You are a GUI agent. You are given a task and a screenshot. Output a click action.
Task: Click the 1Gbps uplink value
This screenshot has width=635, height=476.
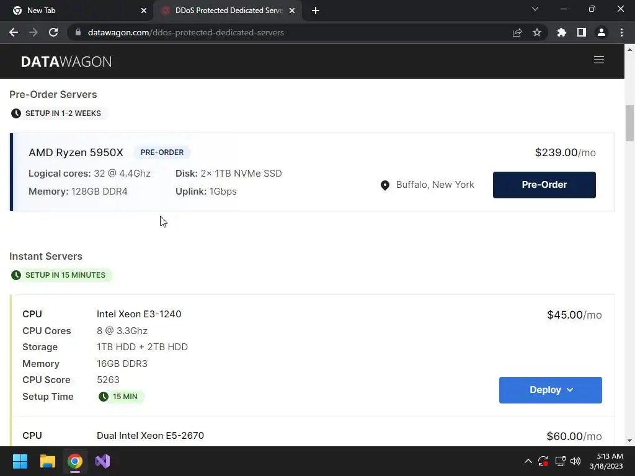coord(223,191)
